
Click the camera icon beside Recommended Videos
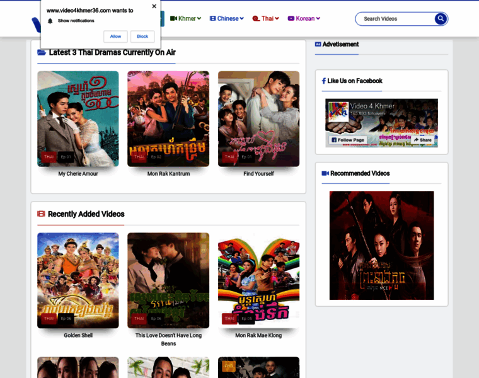tap(325, 173)
